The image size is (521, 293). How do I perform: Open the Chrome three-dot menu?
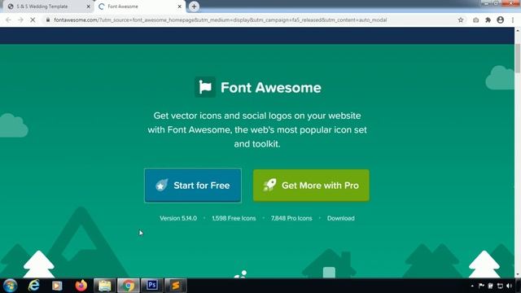tap(513, 20)
